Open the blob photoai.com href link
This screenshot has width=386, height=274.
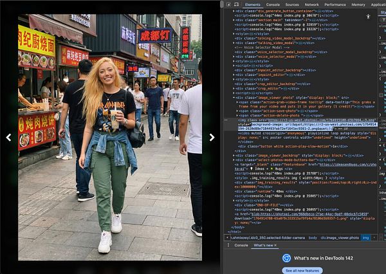pos(310,214)
